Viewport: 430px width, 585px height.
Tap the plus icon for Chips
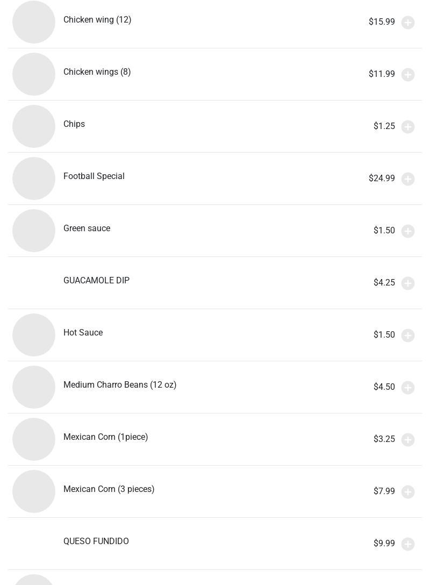[x=407, y=127]
